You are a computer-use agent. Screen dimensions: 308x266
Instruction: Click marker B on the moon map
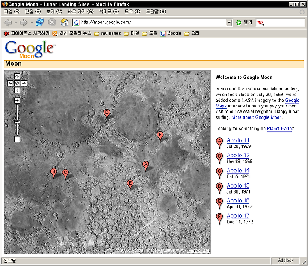(53, 173)
